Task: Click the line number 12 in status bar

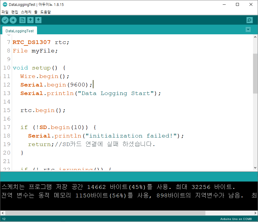Action: tap(4, 219)
